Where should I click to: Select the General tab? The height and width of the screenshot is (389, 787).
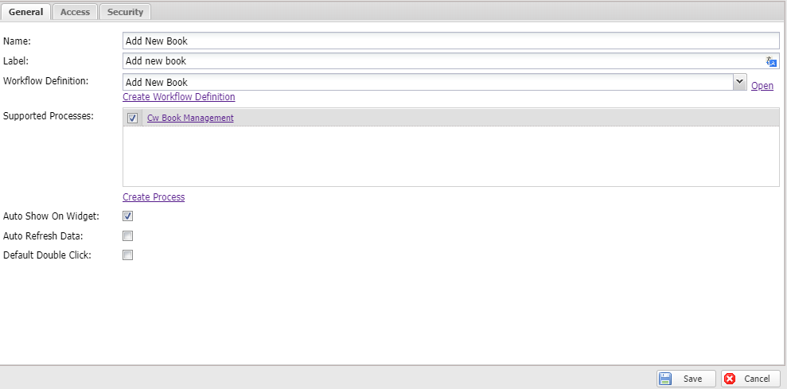(x=25, y=12)
